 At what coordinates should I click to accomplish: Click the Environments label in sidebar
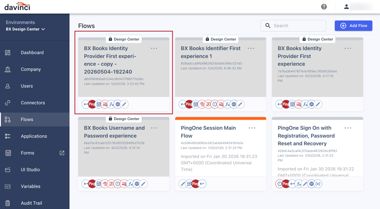pyautogui.click(x=20, y=22)
